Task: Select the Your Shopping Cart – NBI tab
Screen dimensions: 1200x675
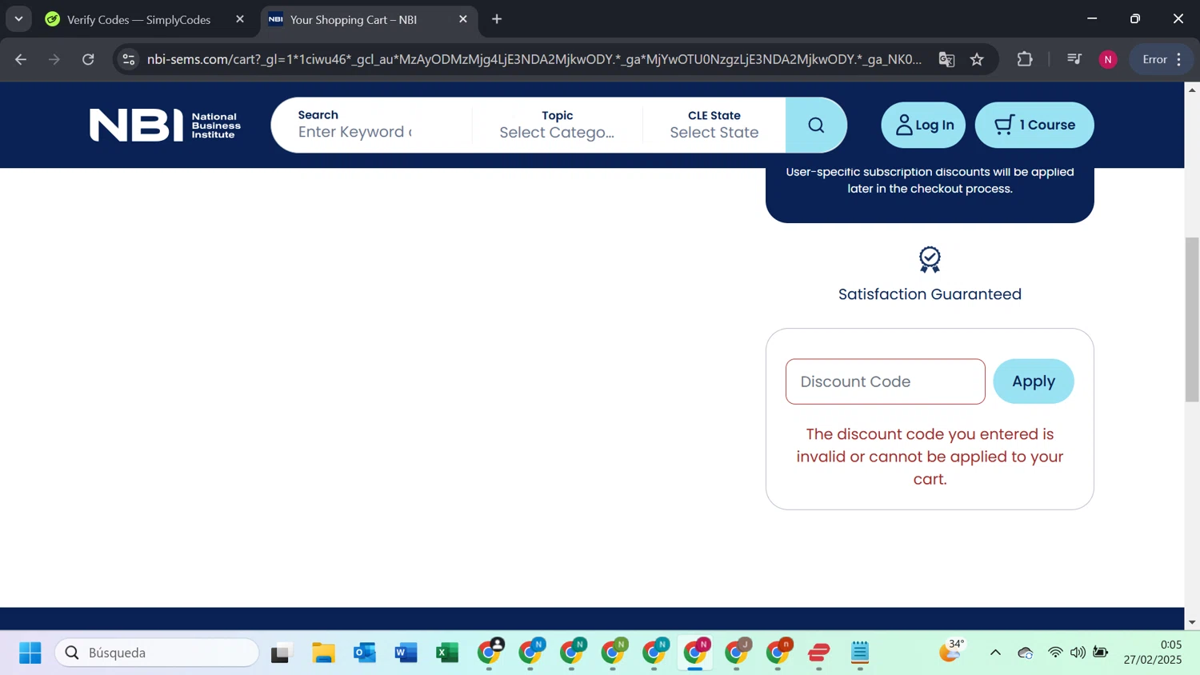Action: click(354, 19)
